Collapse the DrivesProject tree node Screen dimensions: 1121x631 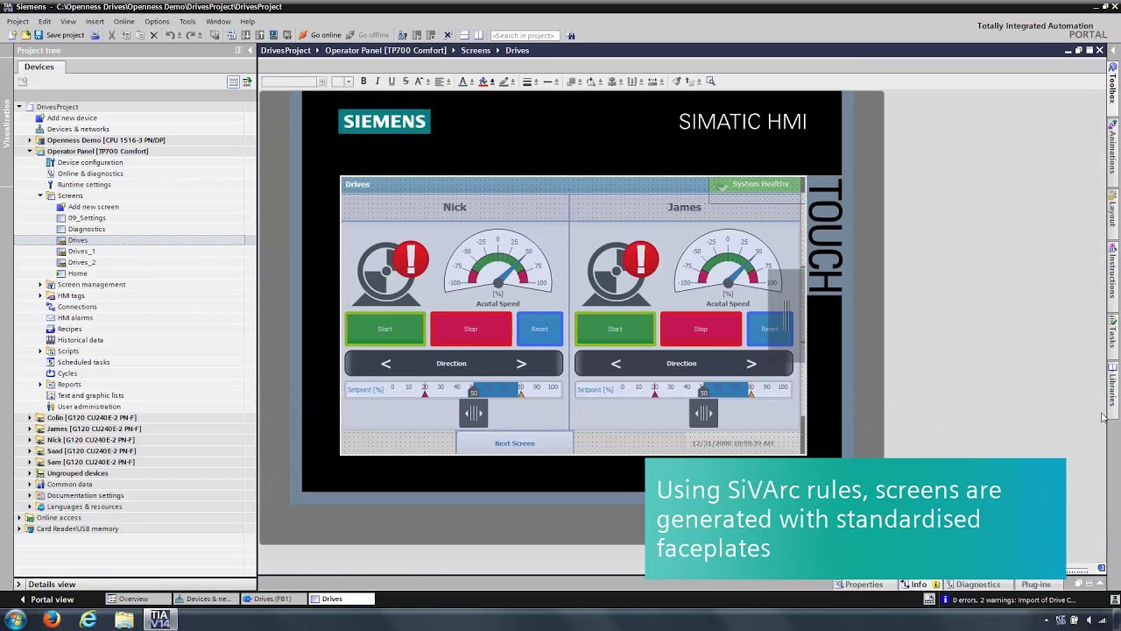click(18, 107)
